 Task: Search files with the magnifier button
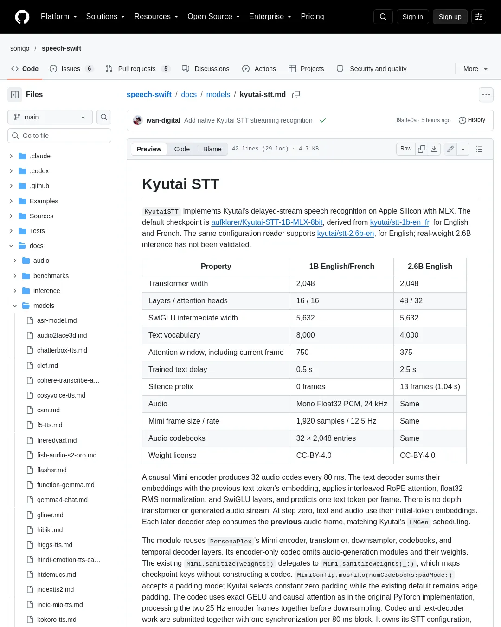coord(104,117)
